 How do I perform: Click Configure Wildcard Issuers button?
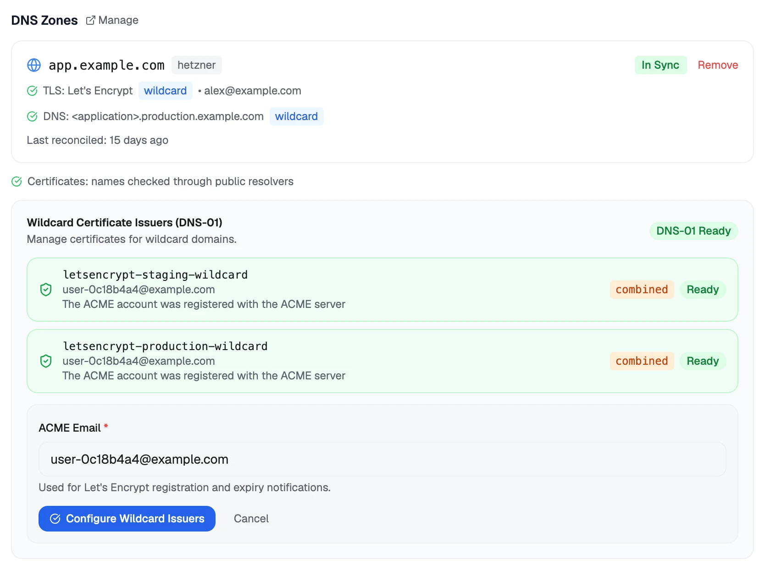127,519
